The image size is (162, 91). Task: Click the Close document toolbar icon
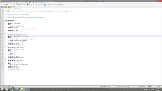[x=10, y=5]
